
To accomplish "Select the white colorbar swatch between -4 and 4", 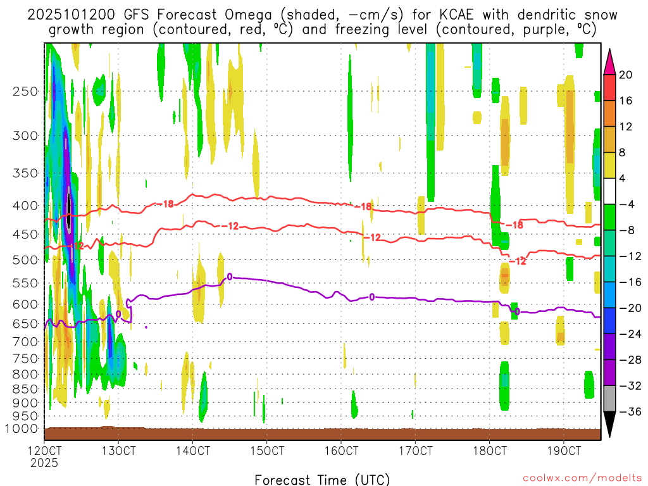I will (x=609, y=191).
